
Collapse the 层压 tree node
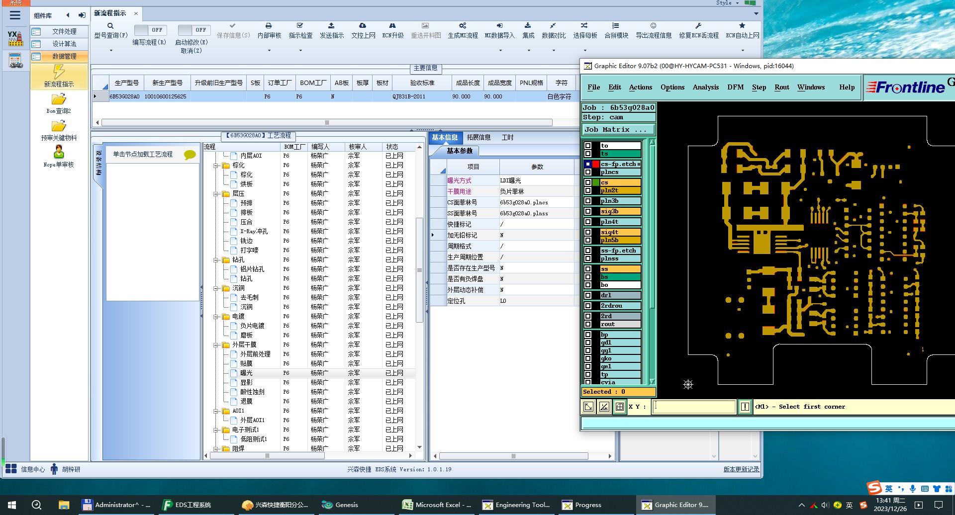point(216,194)
